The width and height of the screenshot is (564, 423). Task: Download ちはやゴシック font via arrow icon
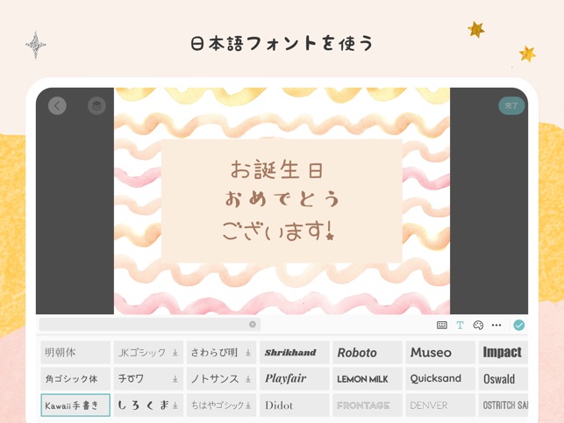click(x=248, y=405)
